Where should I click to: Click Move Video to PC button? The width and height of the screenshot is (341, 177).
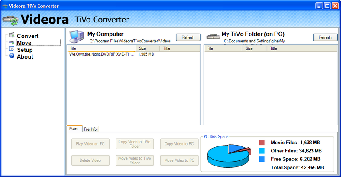click(x=179, y=160)
